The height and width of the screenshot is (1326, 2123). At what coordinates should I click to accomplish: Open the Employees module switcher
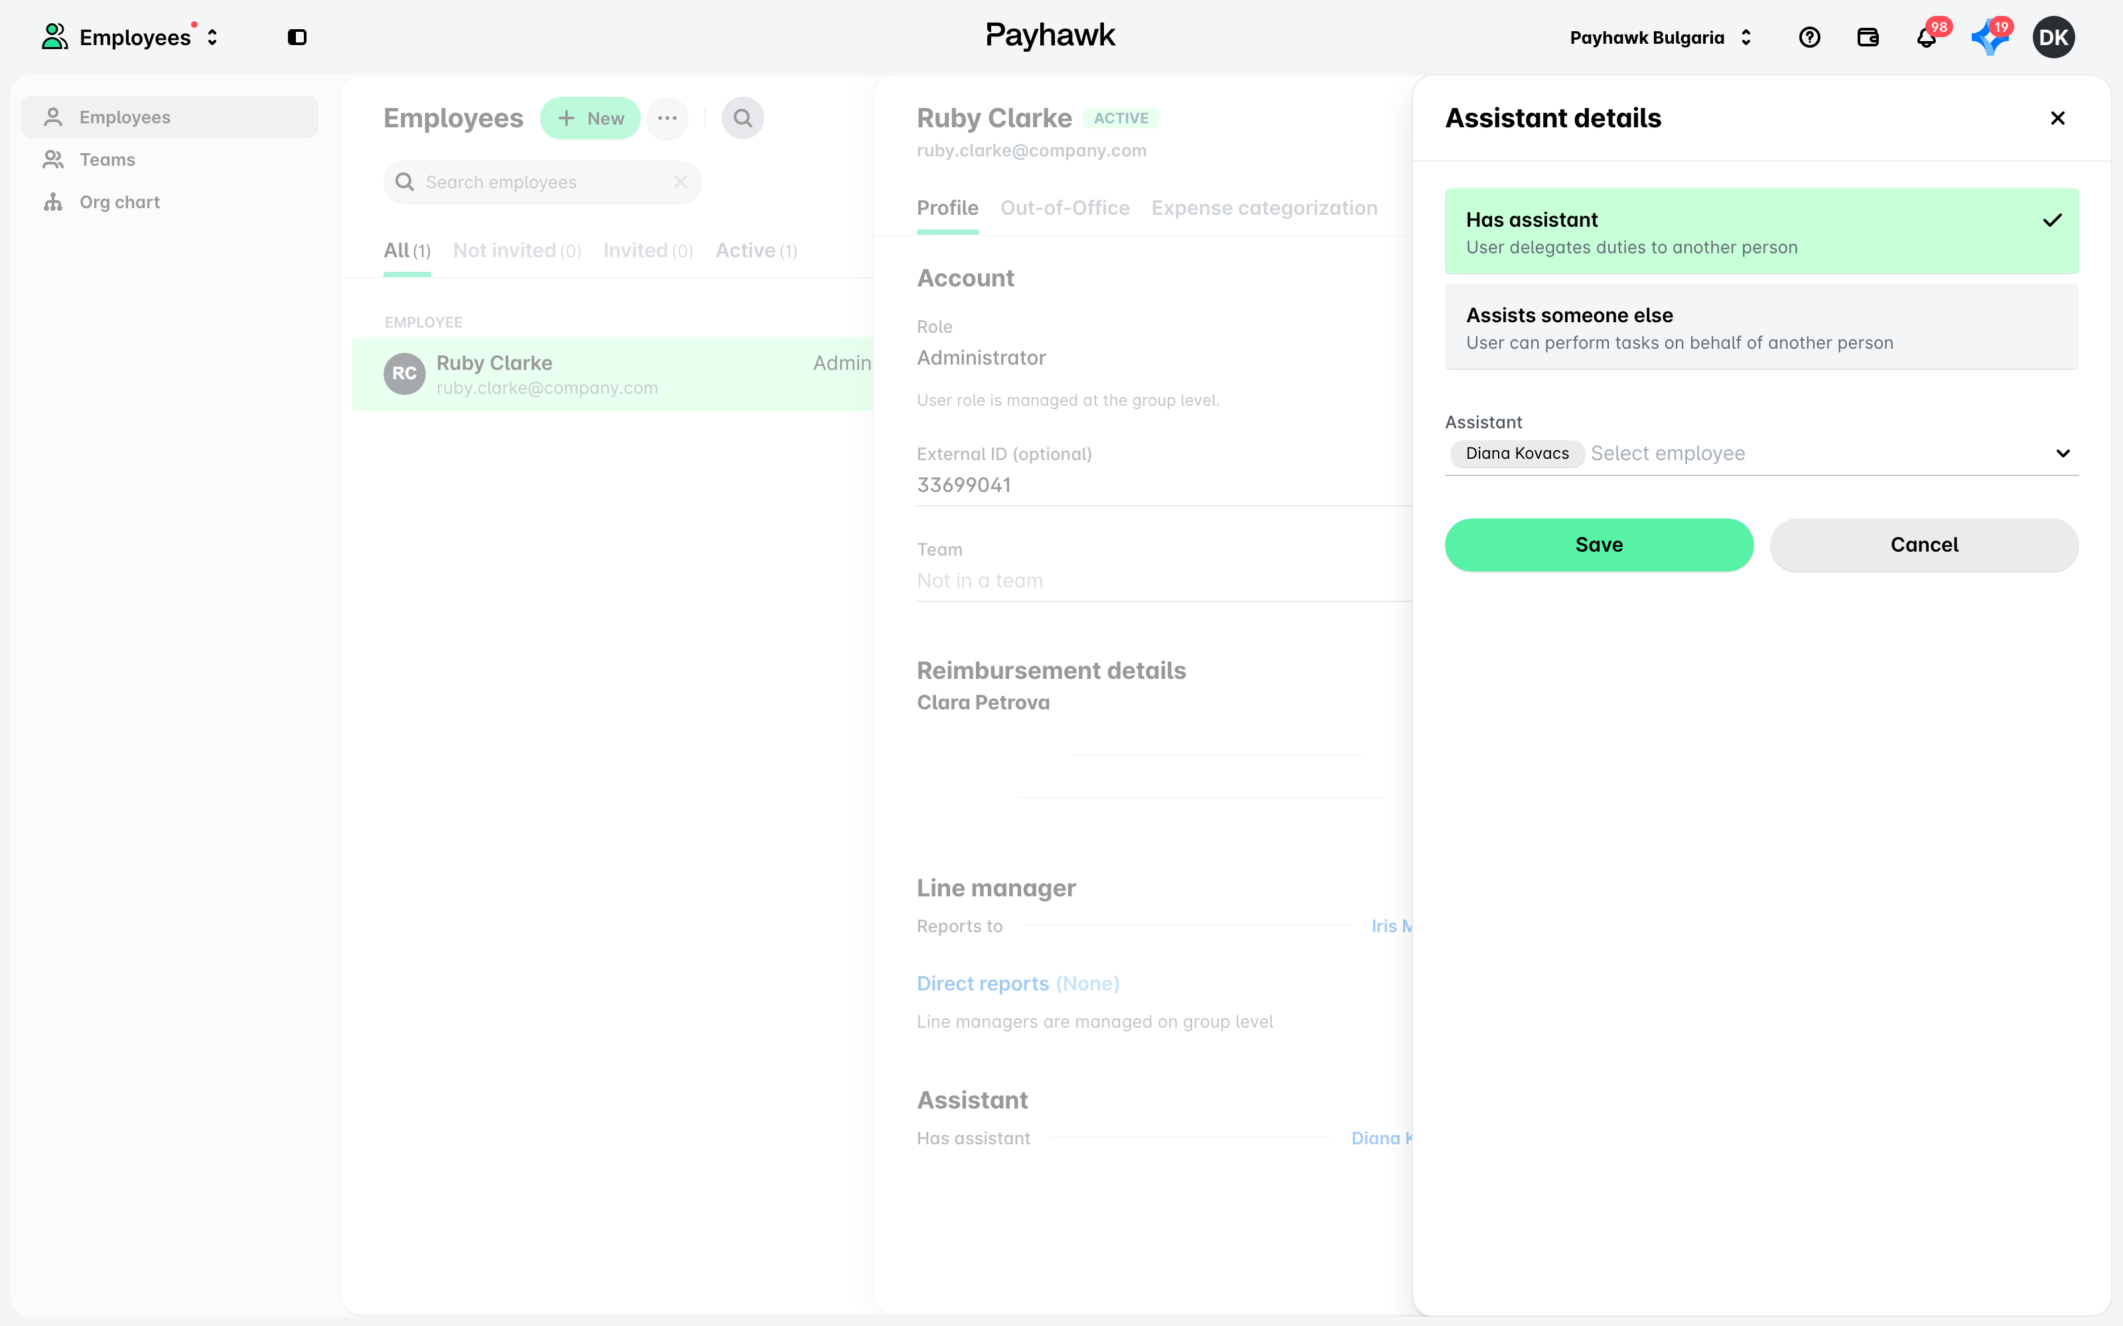pos(130,37)
